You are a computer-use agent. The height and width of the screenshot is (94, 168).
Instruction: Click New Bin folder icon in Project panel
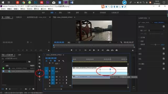click(x=33, y=89)
